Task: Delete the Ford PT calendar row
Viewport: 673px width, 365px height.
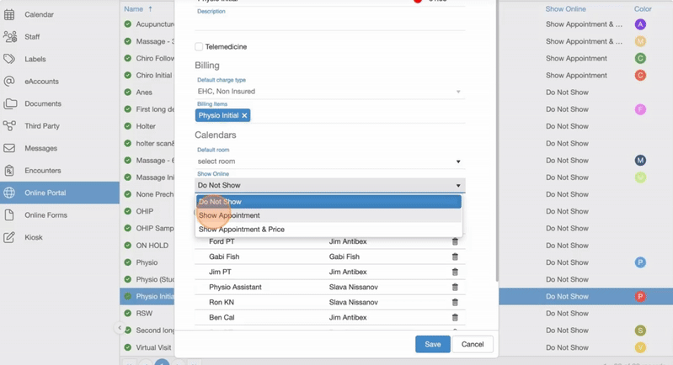Action: [455, 242]
